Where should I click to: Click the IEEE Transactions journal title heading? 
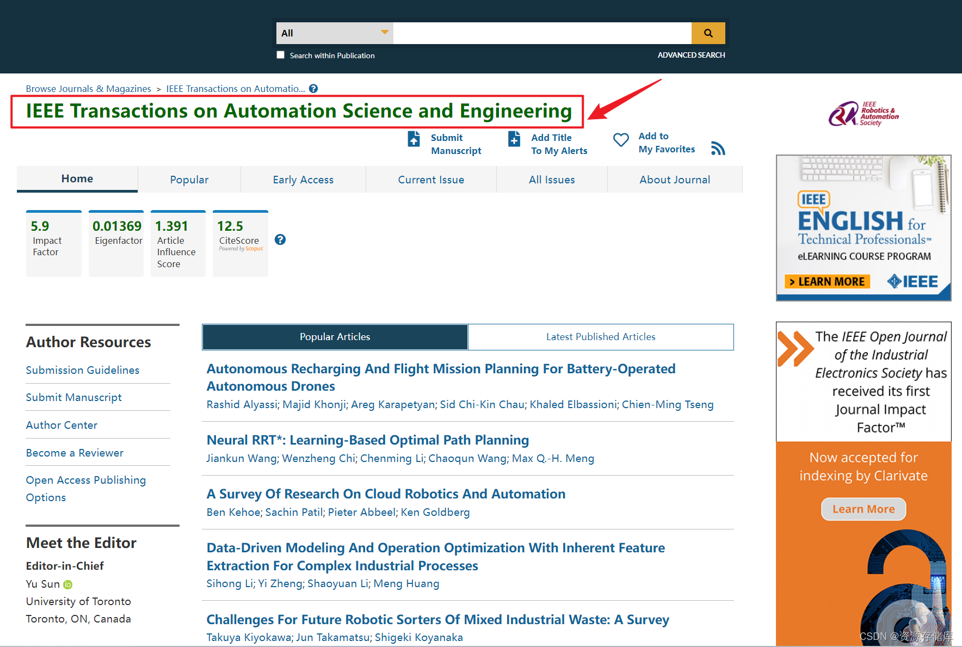pyautogui.click(x=299, y=111)
